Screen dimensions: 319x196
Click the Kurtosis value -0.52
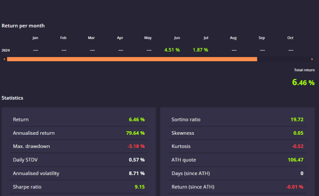pos(298,146)
